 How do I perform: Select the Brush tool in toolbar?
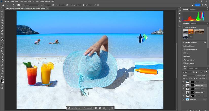pyautogui.click(x=2, y=40)
